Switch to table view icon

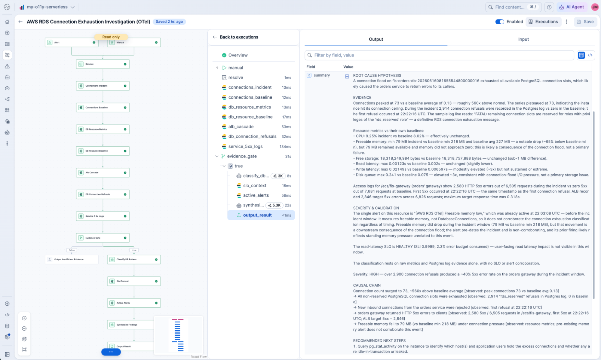[x=581, y=55]
